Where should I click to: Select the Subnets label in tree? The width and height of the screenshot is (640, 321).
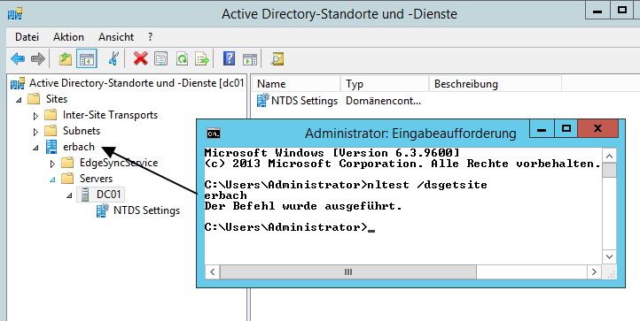pyautogui.click(x=82, y=131)
